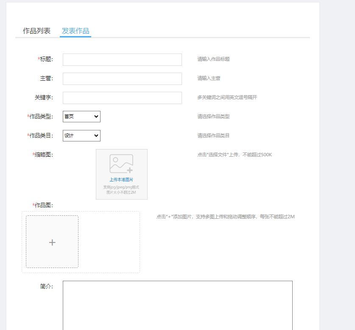Focus the 关键字 input field
The image size is (355, 330).
tap(122, 98)
